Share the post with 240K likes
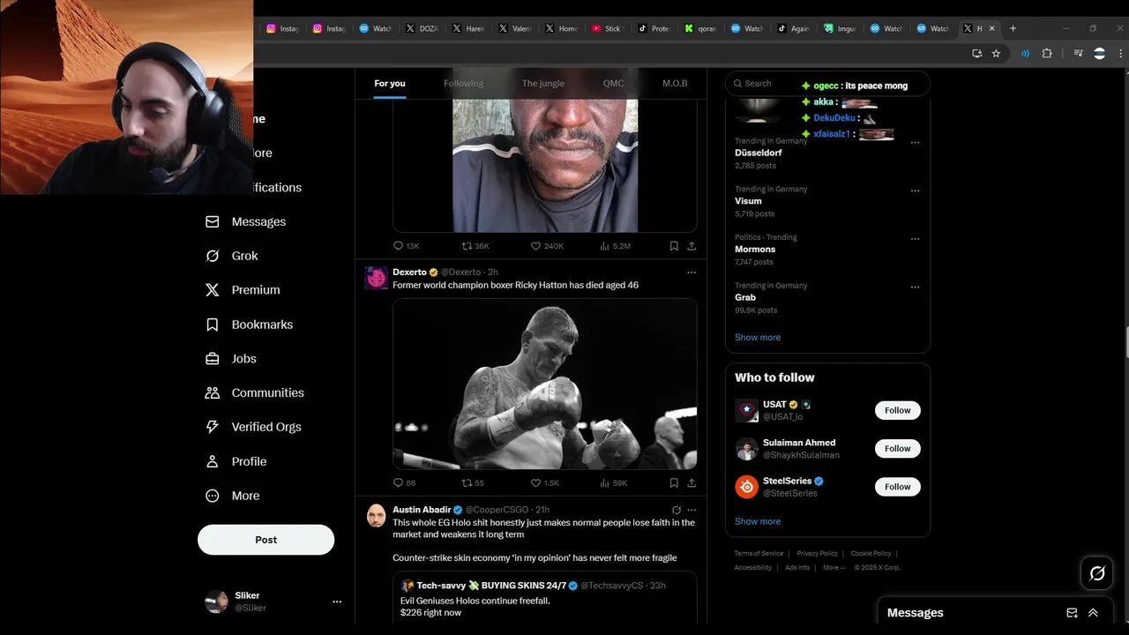Viewport: 1129px width, 635px height. click(x=692, y=246)
